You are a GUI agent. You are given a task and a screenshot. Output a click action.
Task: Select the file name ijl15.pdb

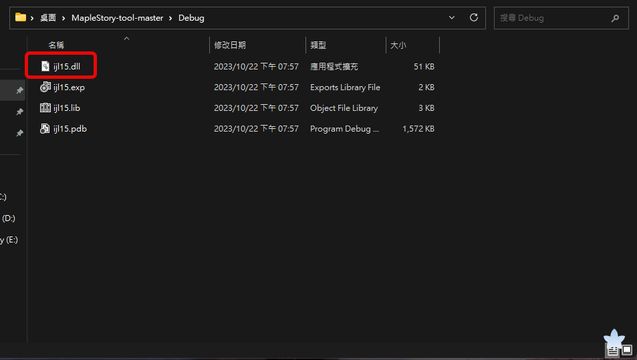click(70, 128)
